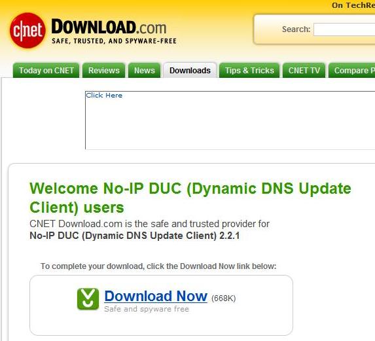Click the green download arrow icon
Viewport: 375px width, 341px height.
click(88, 299)
